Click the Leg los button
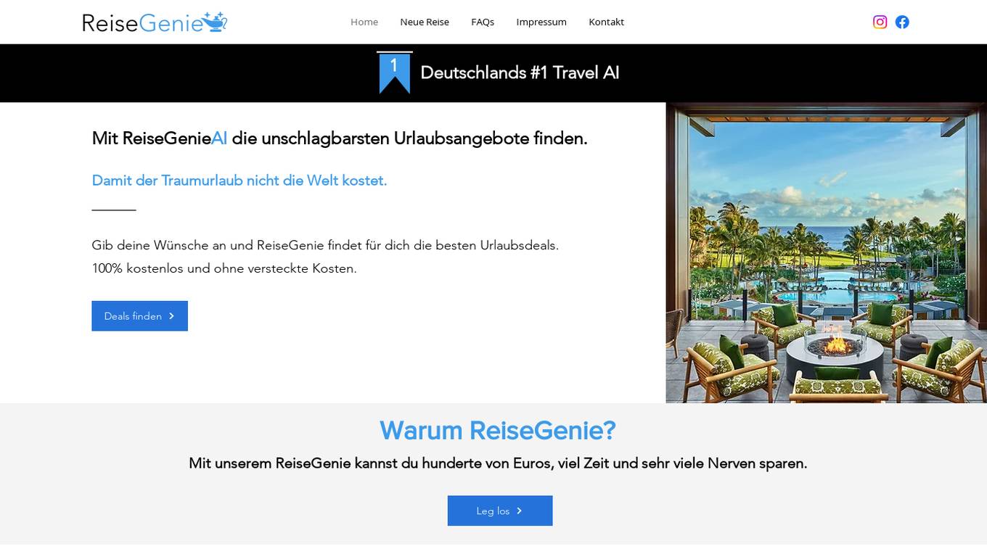This screenshot has width=987, height=554. click(500, 510)
